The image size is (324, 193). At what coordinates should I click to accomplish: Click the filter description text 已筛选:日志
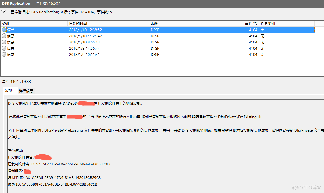62,12
